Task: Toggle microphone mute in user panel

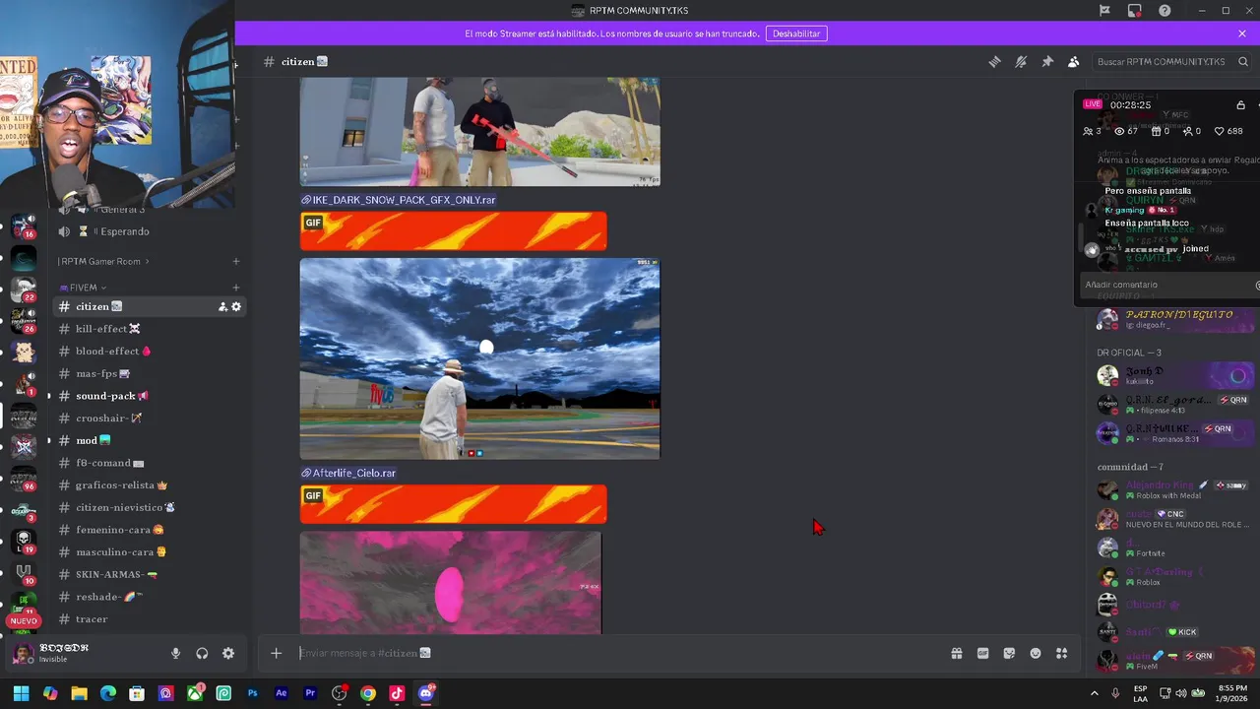Action: tap(175, 653)
